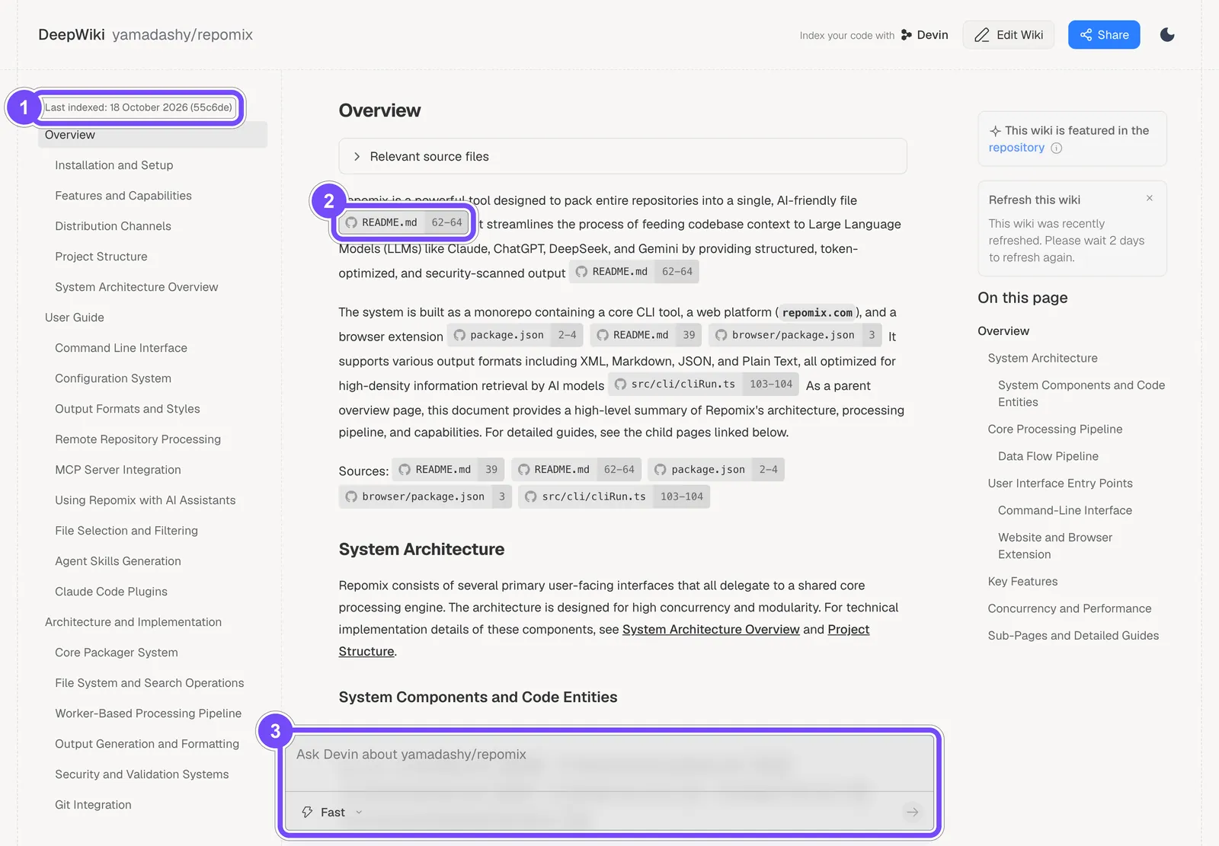The height and width of the screenshot is (846, 1219).
Task: Jump to Data Flow Pipeline heading
Action: (1048, 456)
